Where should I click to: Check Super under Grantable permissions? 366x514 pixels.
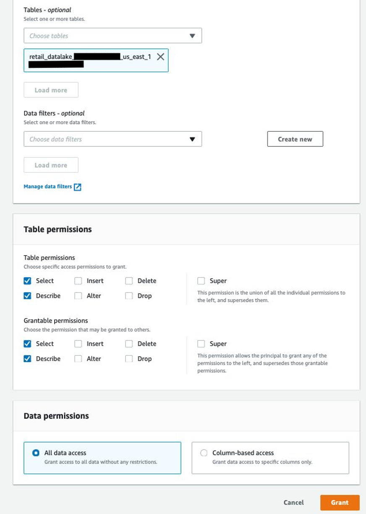201,344
